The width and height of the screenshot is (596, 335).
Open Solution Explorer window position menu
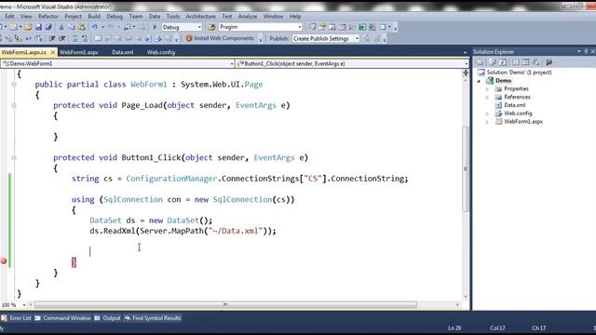coord(579,51)
